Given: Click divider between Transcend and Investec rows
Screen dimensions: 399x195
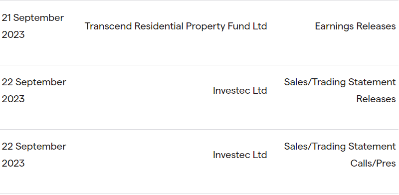Looking at the screenshot, I should click(x=199, y=65).
